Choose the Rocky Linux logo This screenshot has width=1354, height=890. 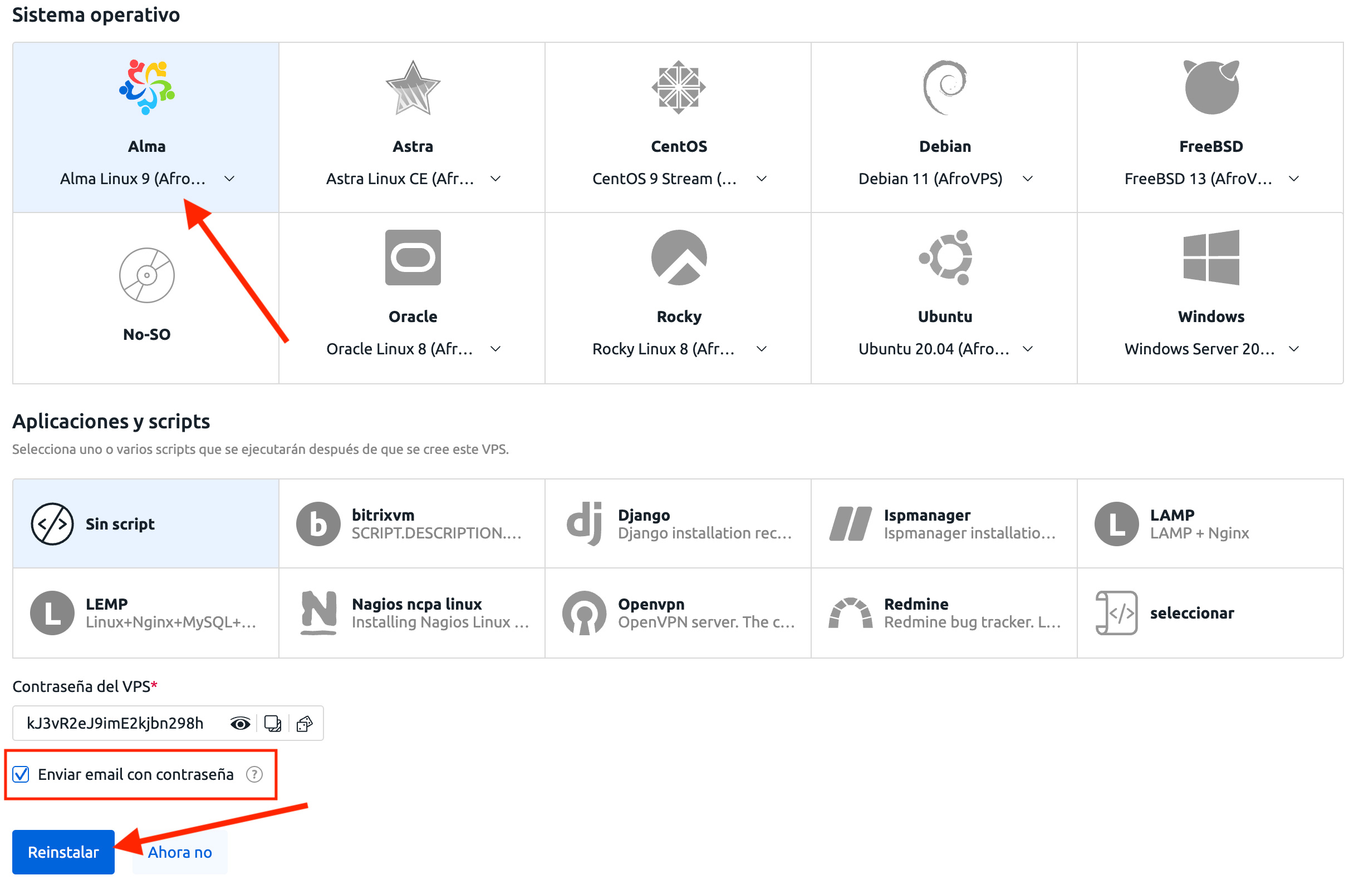[679, 258]
